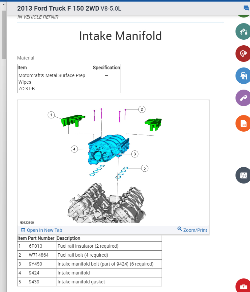Screen dimensions: 250x292
Task: Click the Material section label
Action: pos(26,58)
